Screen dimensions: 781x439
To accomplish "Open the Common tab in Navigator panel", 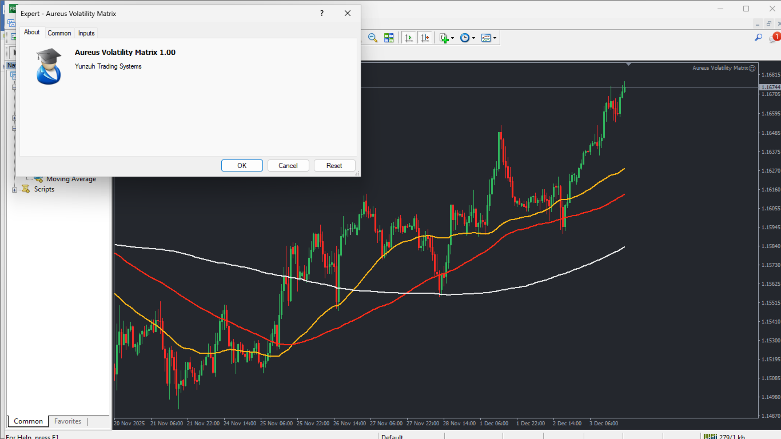I will click(29, 421).
